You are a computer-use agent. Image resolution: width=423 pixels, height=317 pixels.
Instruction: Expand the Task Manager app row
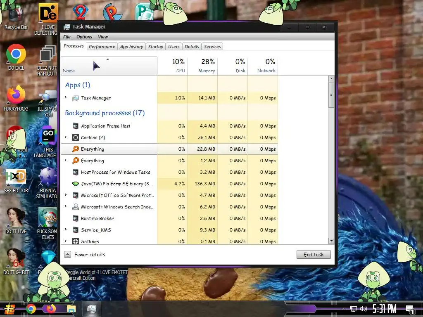(66, 97)
